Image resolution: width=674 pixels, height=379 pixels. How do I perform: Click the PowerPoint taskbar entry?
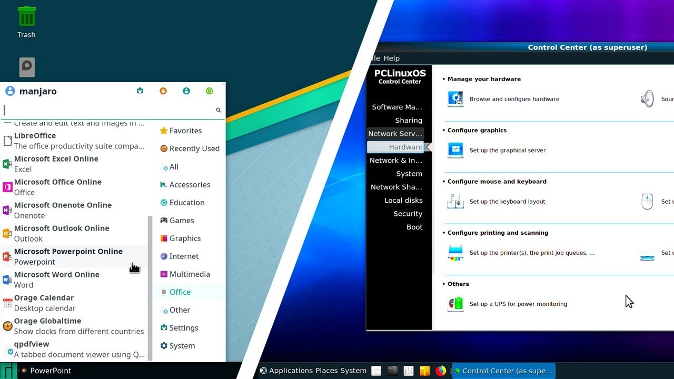pos(46,371)
